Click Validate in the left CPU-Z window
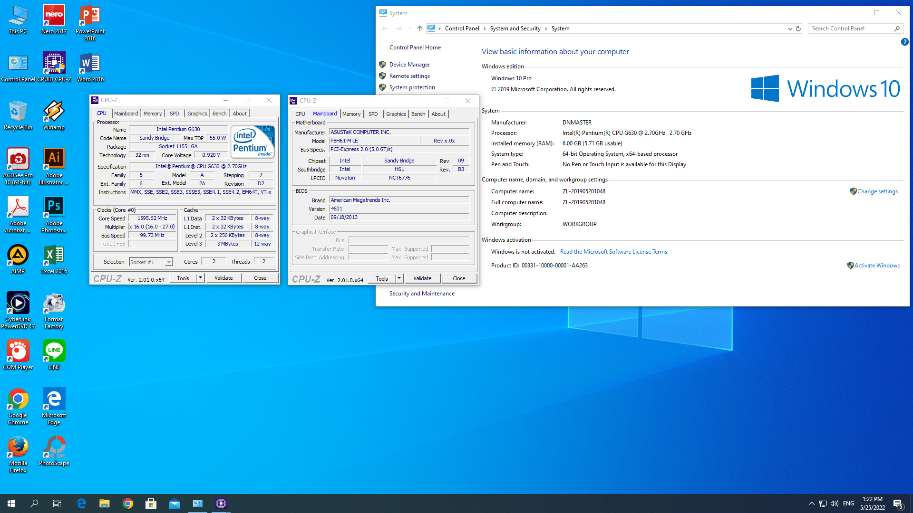This screenshot has width=913, height=513. click(223, 278)
